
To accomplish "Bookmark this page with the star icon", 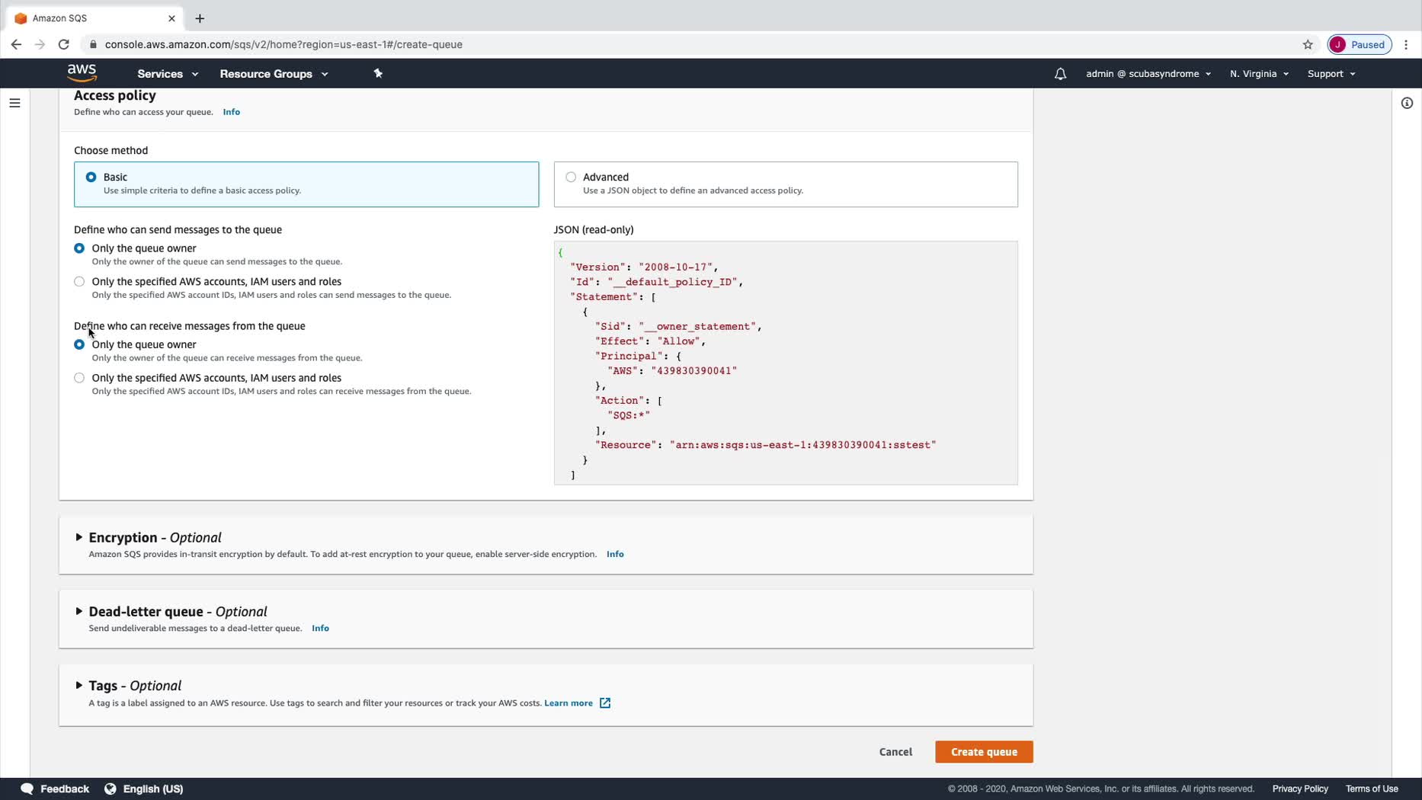I will (x=1308, y=44).
